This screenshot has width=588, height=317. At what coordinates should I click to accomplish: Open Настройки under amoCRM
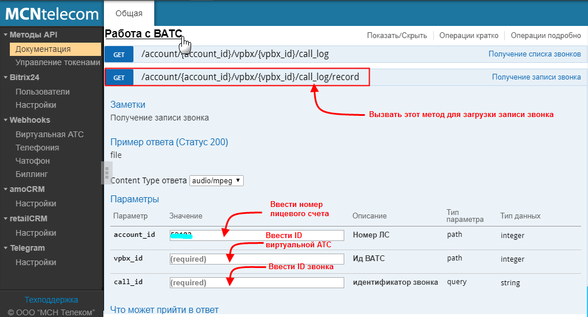click(36, 203)
